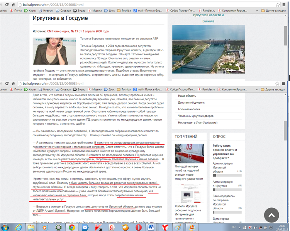Click the 'Администрация г. Иркутска' poll bar
This screenshot has height=231, width=290.
click(227, 190)
